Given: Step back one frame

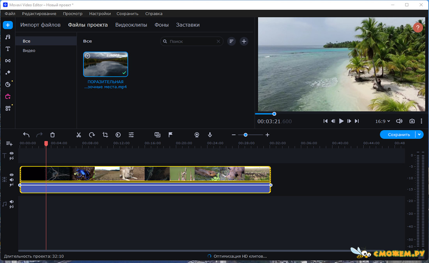Looking at the screenshot, I should [333, 121].
